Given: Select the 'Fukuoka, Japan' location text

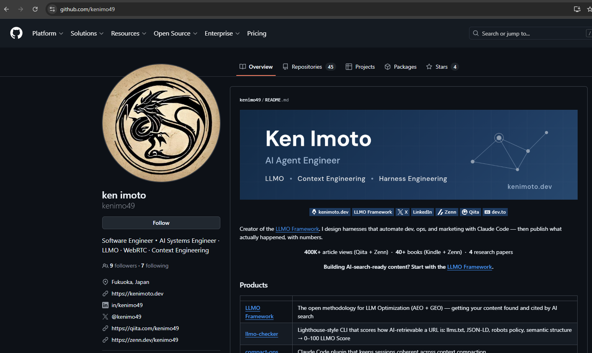Looking at the screenshot, I should click(x=130, y=282).
